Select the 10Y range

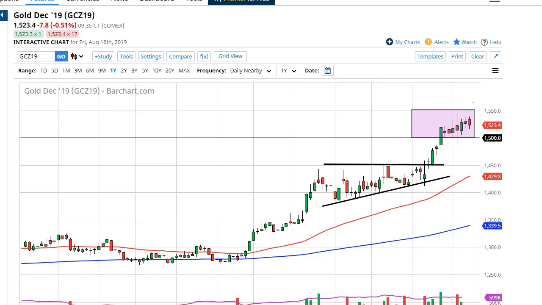click(157, 71)
